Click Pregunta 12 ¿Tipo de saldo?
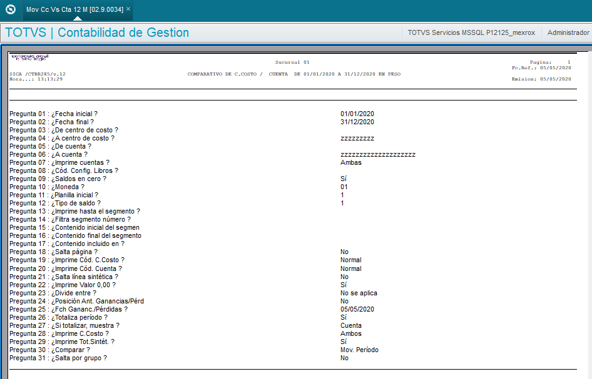Screen dimensions: 592x379 click(55, 203)
